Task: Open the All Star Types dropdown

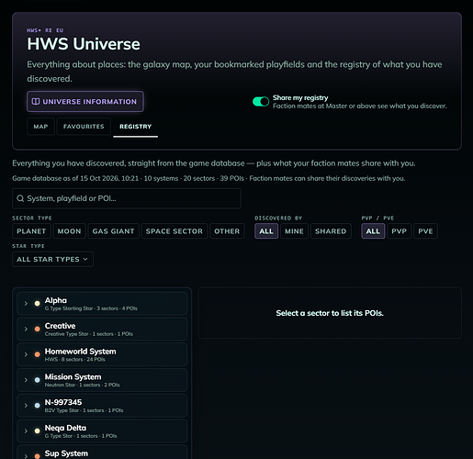Action: (52, 260)
